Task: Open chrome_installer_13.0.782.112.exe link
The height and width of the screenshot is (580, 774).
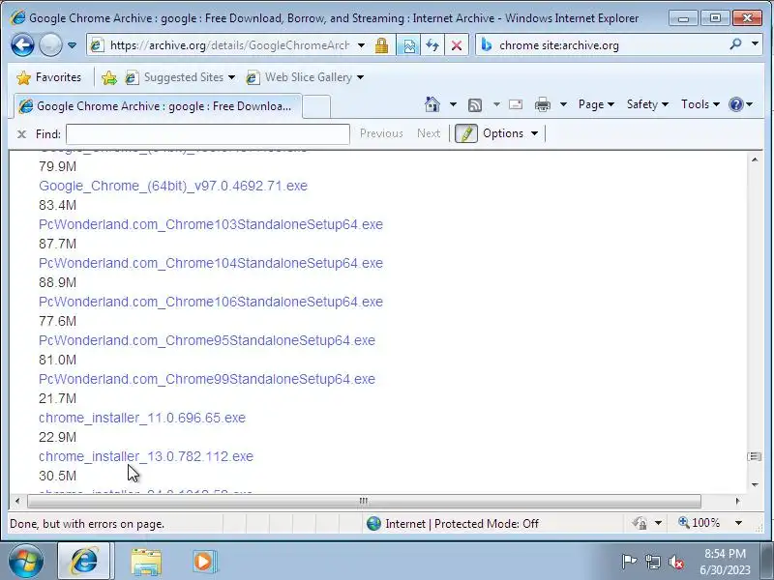Action: point(146,456)
